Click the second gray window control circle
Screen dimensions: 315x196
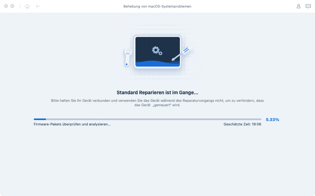click(x=12, y=6)
